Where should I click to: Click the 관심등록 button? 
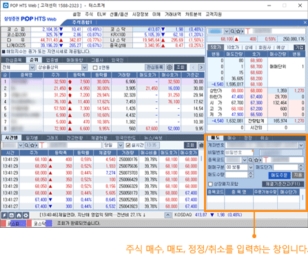155,67
